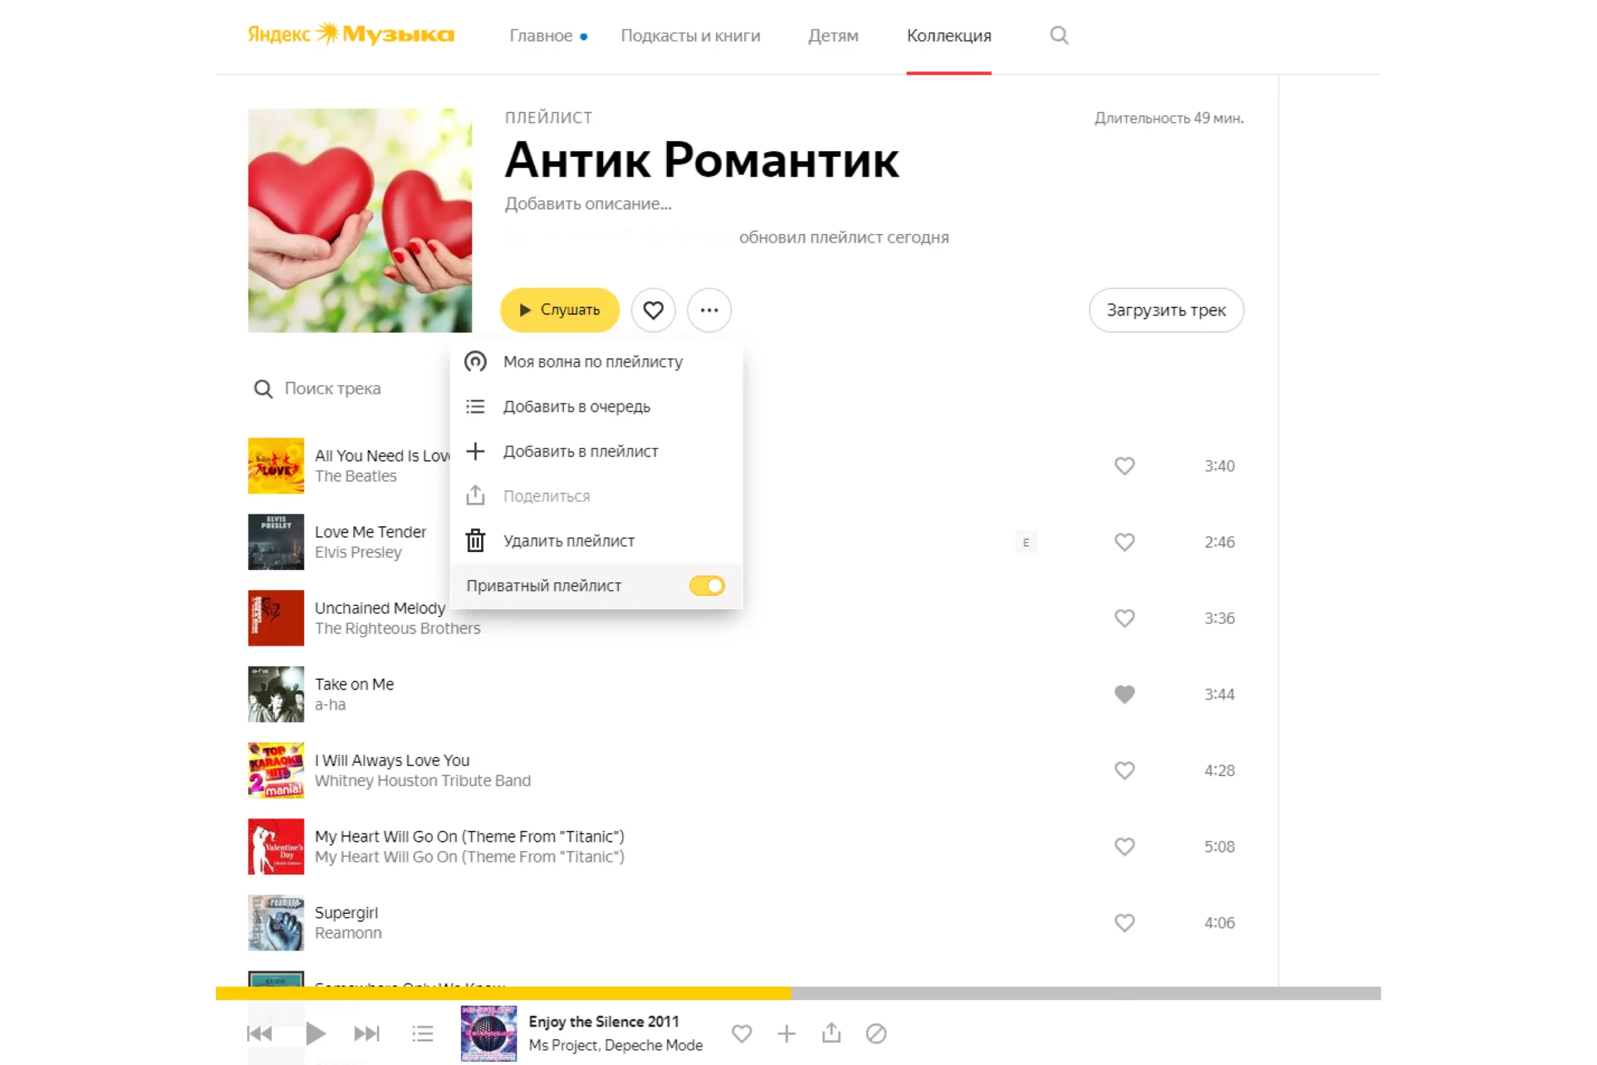
Task: Toggle the Приватный плейлист switch
Action: coord(707,585)
